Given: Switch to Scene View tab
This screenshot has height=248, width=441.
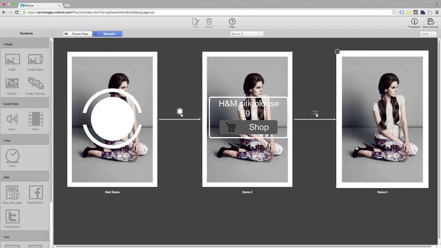Looking at the screenshot, I should click(78, 34).
